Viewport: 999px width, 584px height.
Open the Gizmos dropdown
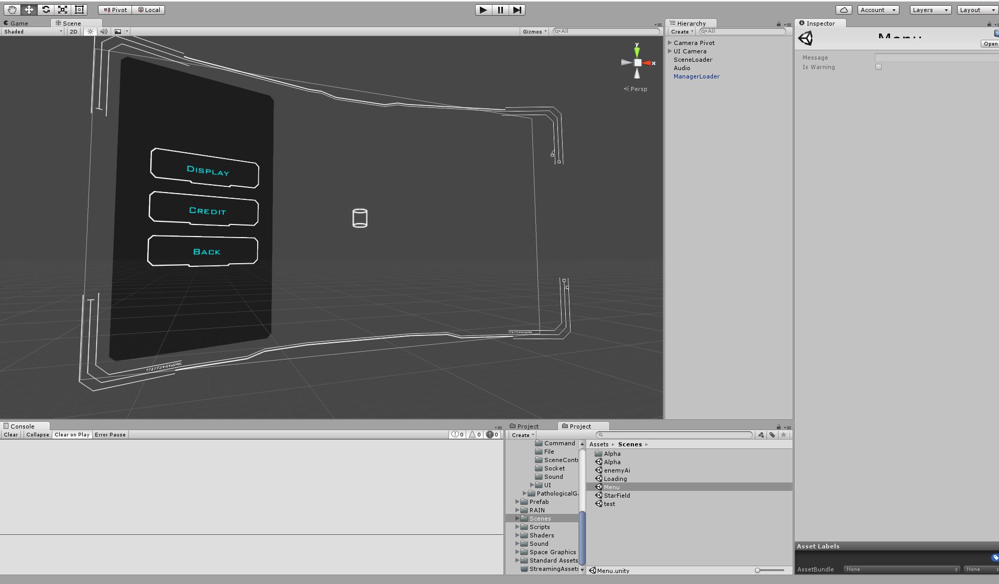click(x=534, y=31)
